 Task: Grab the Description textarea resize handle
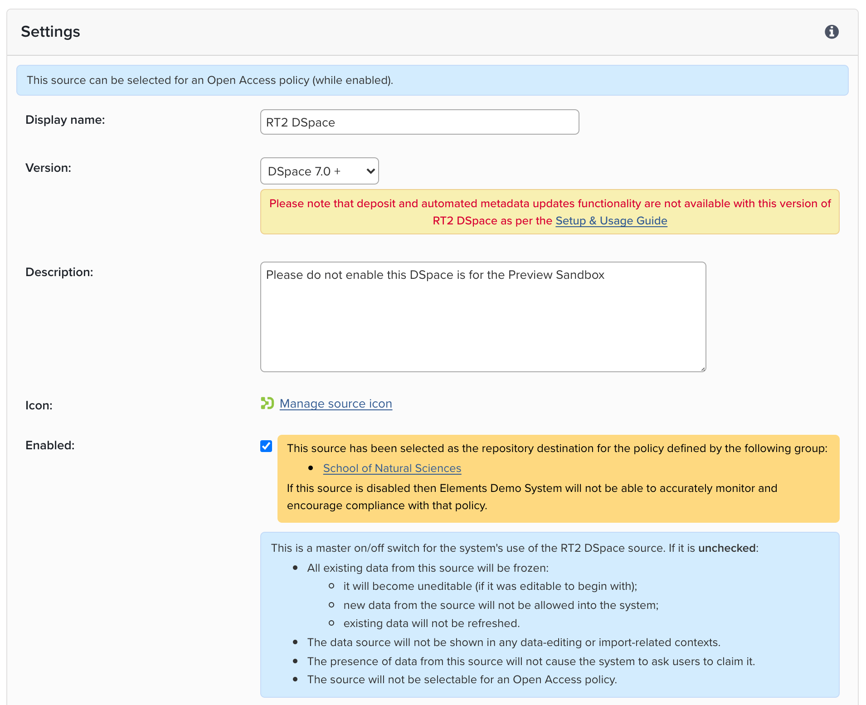(703, 369)
